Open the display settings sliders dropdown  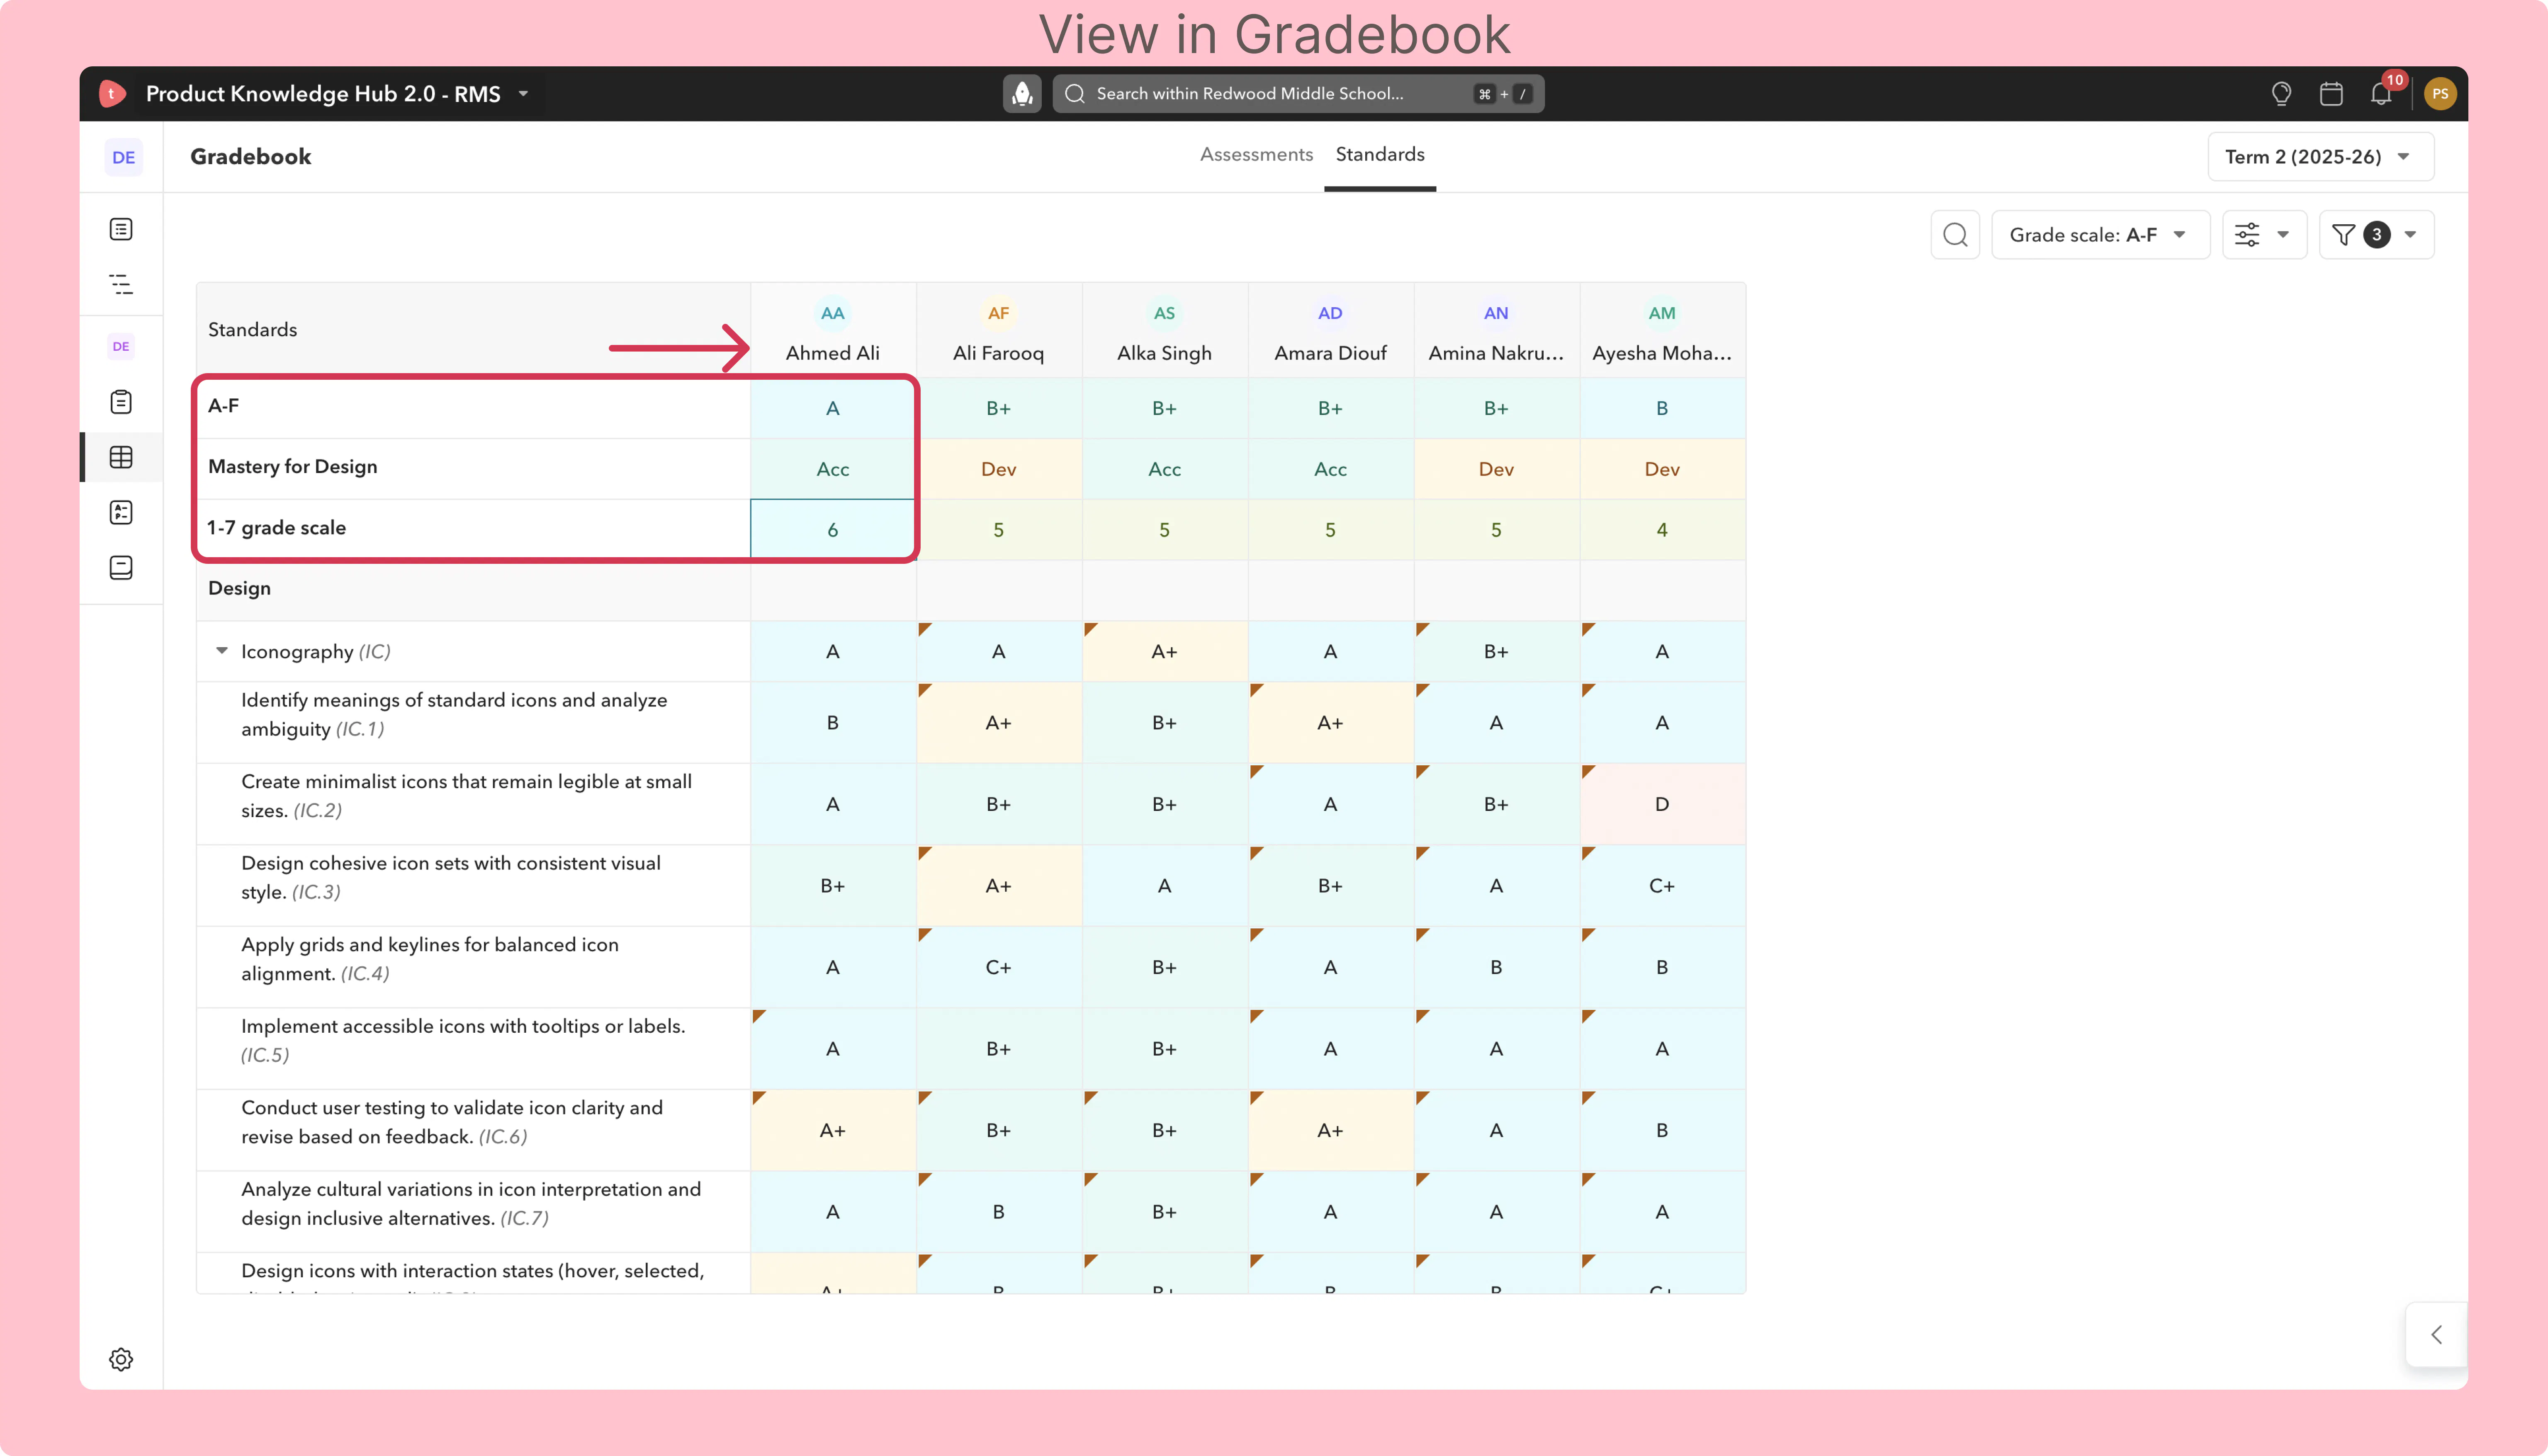coord(2264,235)
